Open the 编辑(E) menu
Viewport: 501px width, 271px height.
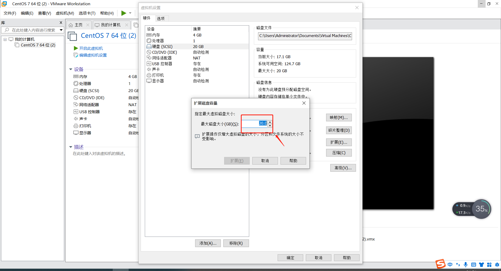(x=27, y=13)
